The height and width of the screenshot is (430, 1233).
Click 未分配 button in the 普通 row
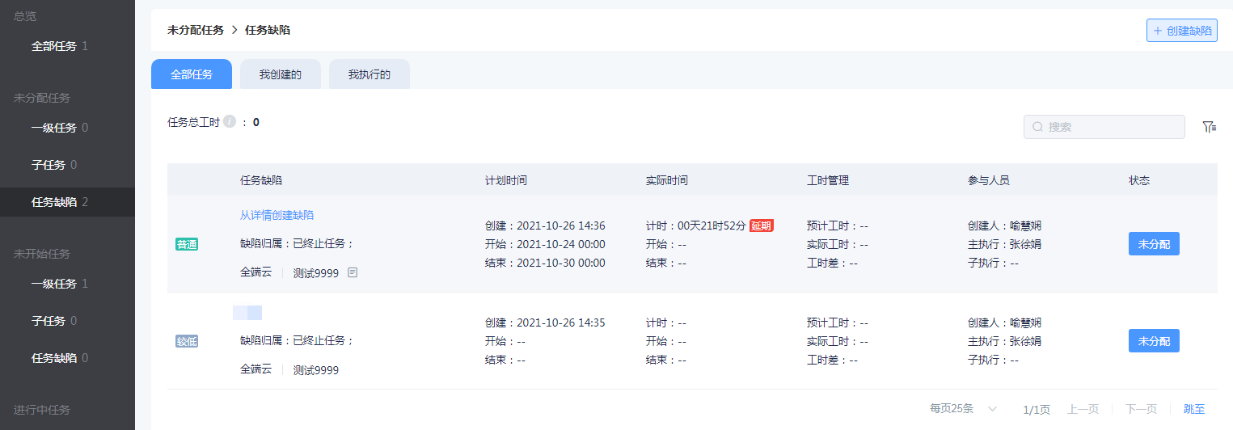pyautogui.click(x=1154, y=244)
